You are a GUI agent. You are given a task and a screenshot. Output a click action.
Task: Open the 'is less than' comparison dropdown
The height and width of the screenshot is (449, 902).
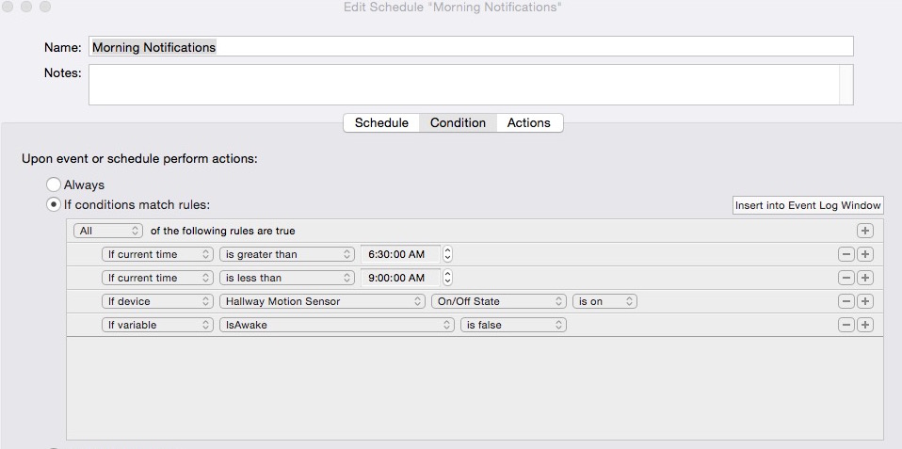point(287,278)
